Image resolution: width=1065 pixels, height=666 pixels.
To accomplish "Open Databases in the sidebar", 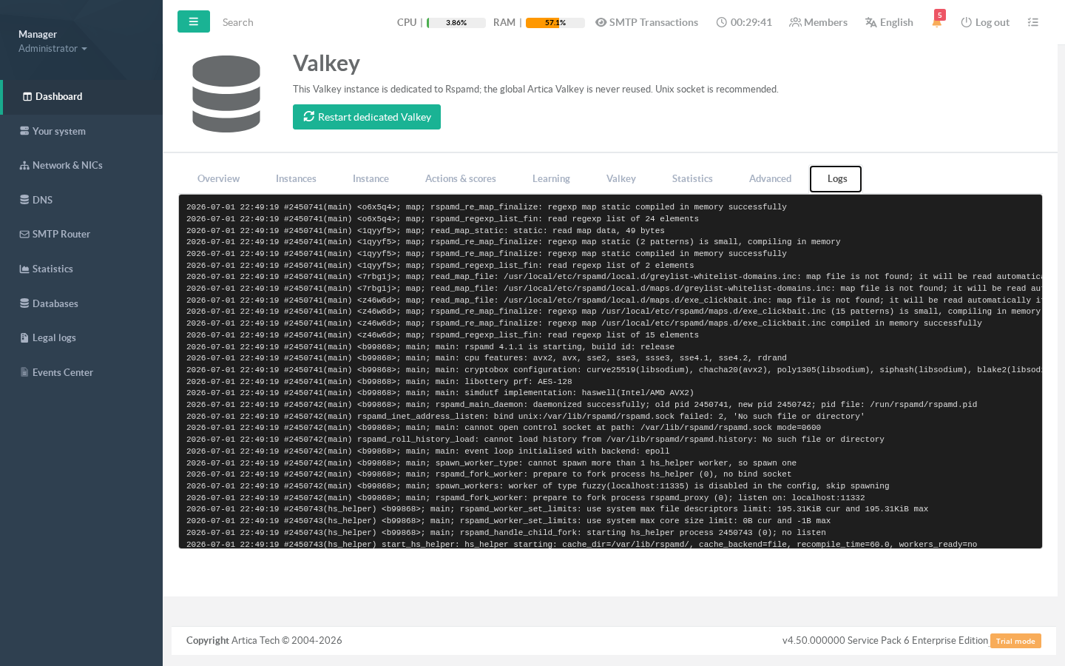I will click(81, 303).
